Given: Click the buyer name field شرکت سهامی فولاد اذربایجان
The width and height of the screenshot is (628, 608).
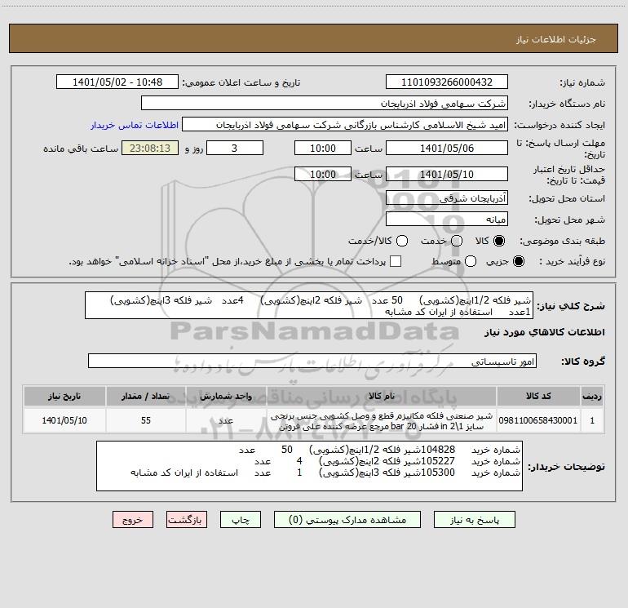Looking at the screenshot, I should point(325,103).
